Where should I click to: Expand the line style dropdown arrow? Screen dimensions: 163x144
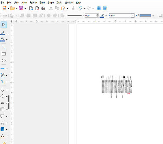(x=84, y=16)
